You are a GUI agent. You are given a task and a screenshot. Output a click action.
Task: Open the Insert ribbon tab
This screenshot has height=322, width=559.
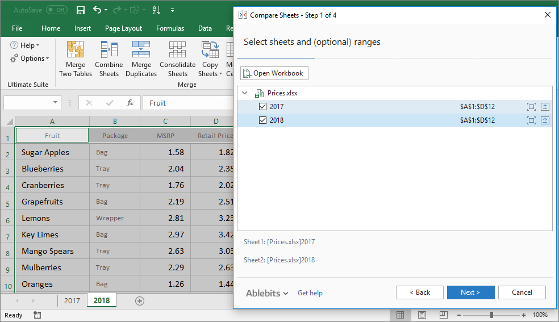(x=82, y=28)
